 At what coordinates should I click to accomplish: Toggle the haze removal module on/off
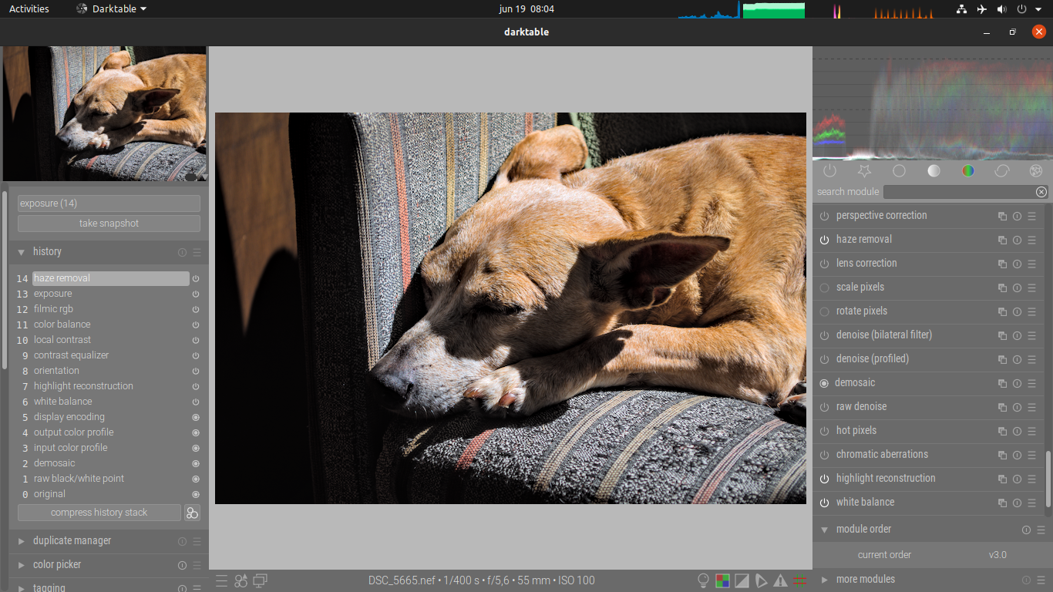(x=824, y=240)
